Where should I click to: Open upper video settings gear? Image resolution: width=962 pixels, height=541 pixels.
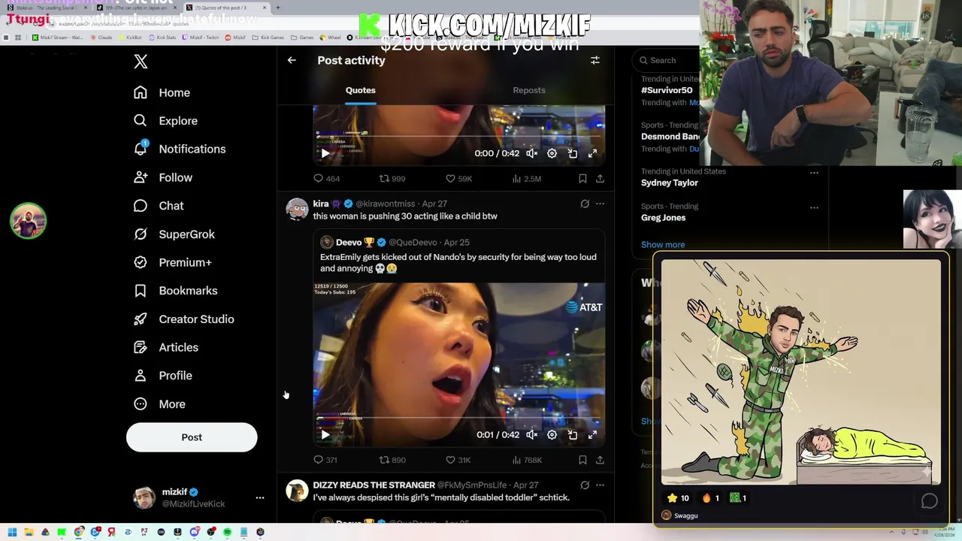click(552, 153)
